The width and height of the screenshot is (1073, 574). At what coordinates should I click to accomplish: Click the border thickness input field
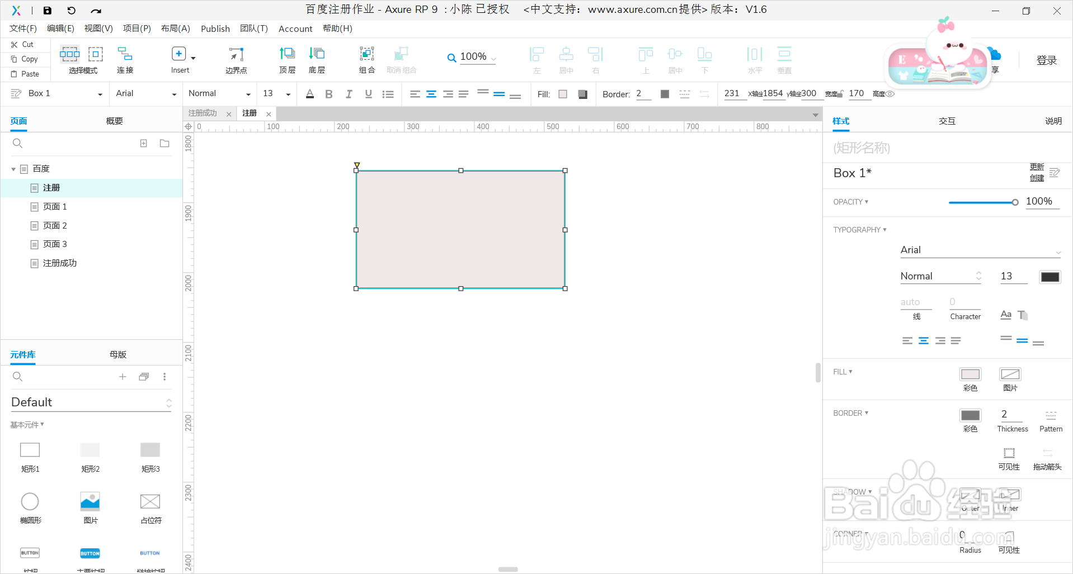click(1011, 414)
